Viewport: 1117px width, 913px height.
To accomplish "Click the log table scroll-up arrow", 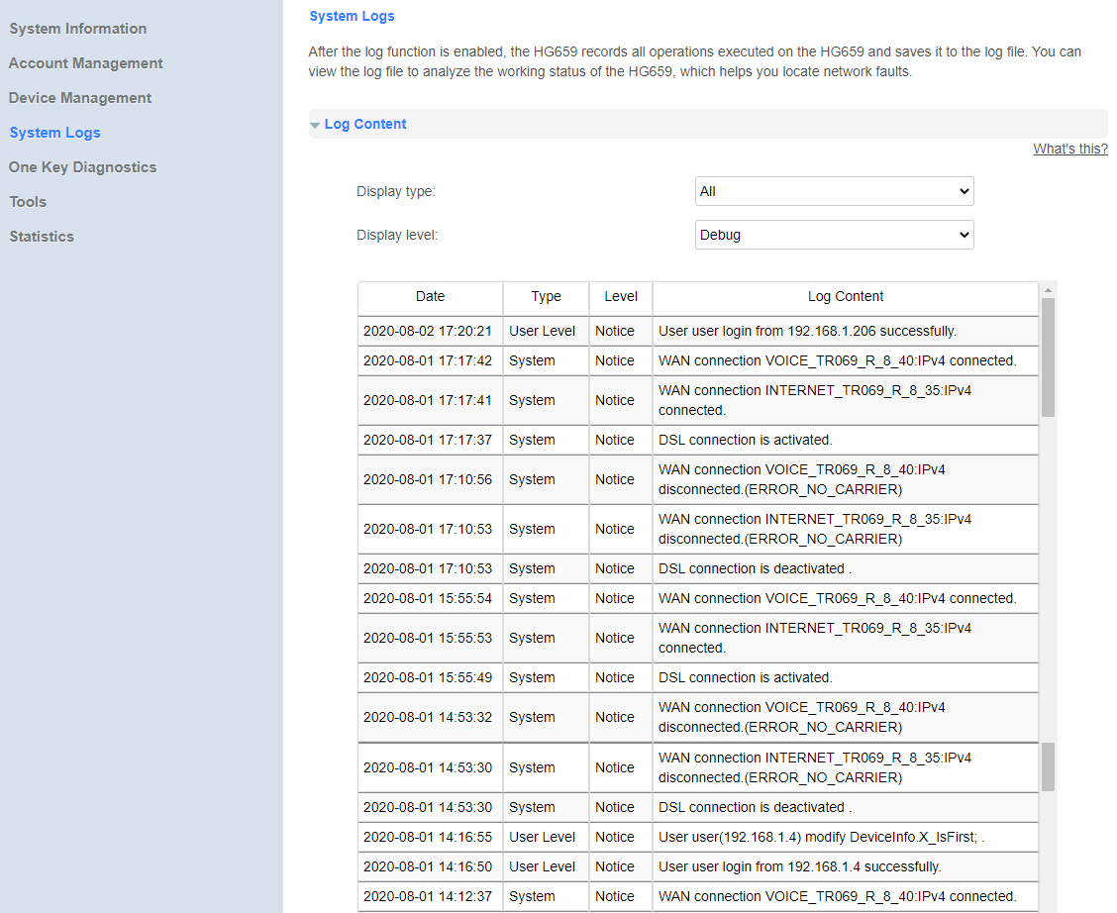I will [x=1048, y=290].
